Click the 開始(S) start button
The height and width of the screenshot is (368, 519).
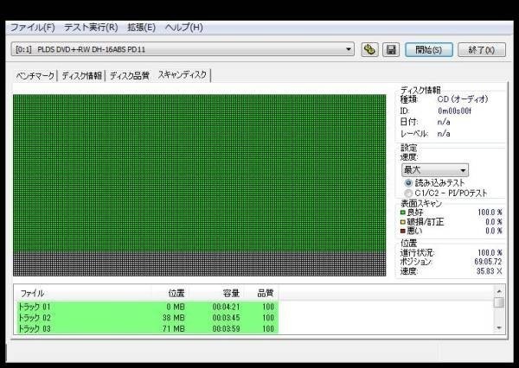coord(429,50)
